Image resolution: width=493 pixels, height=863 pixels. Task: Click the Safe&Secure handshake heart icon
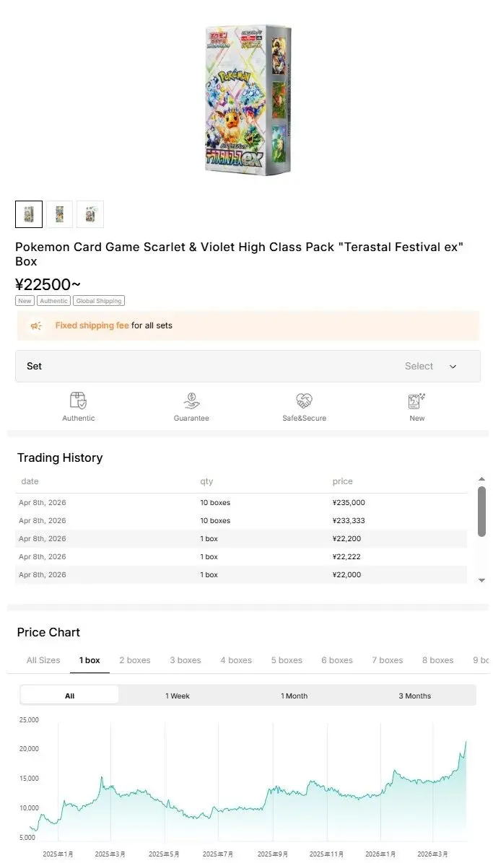304,401
